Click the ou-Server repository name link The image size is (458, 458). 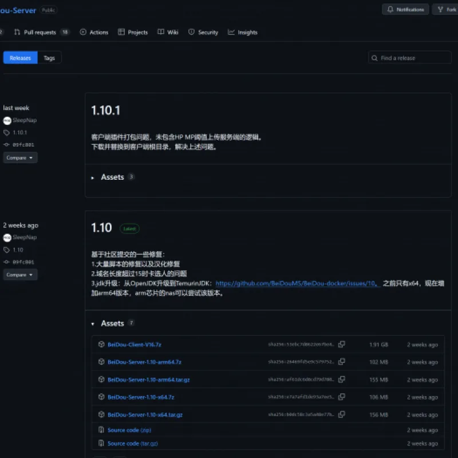point(18,10)
